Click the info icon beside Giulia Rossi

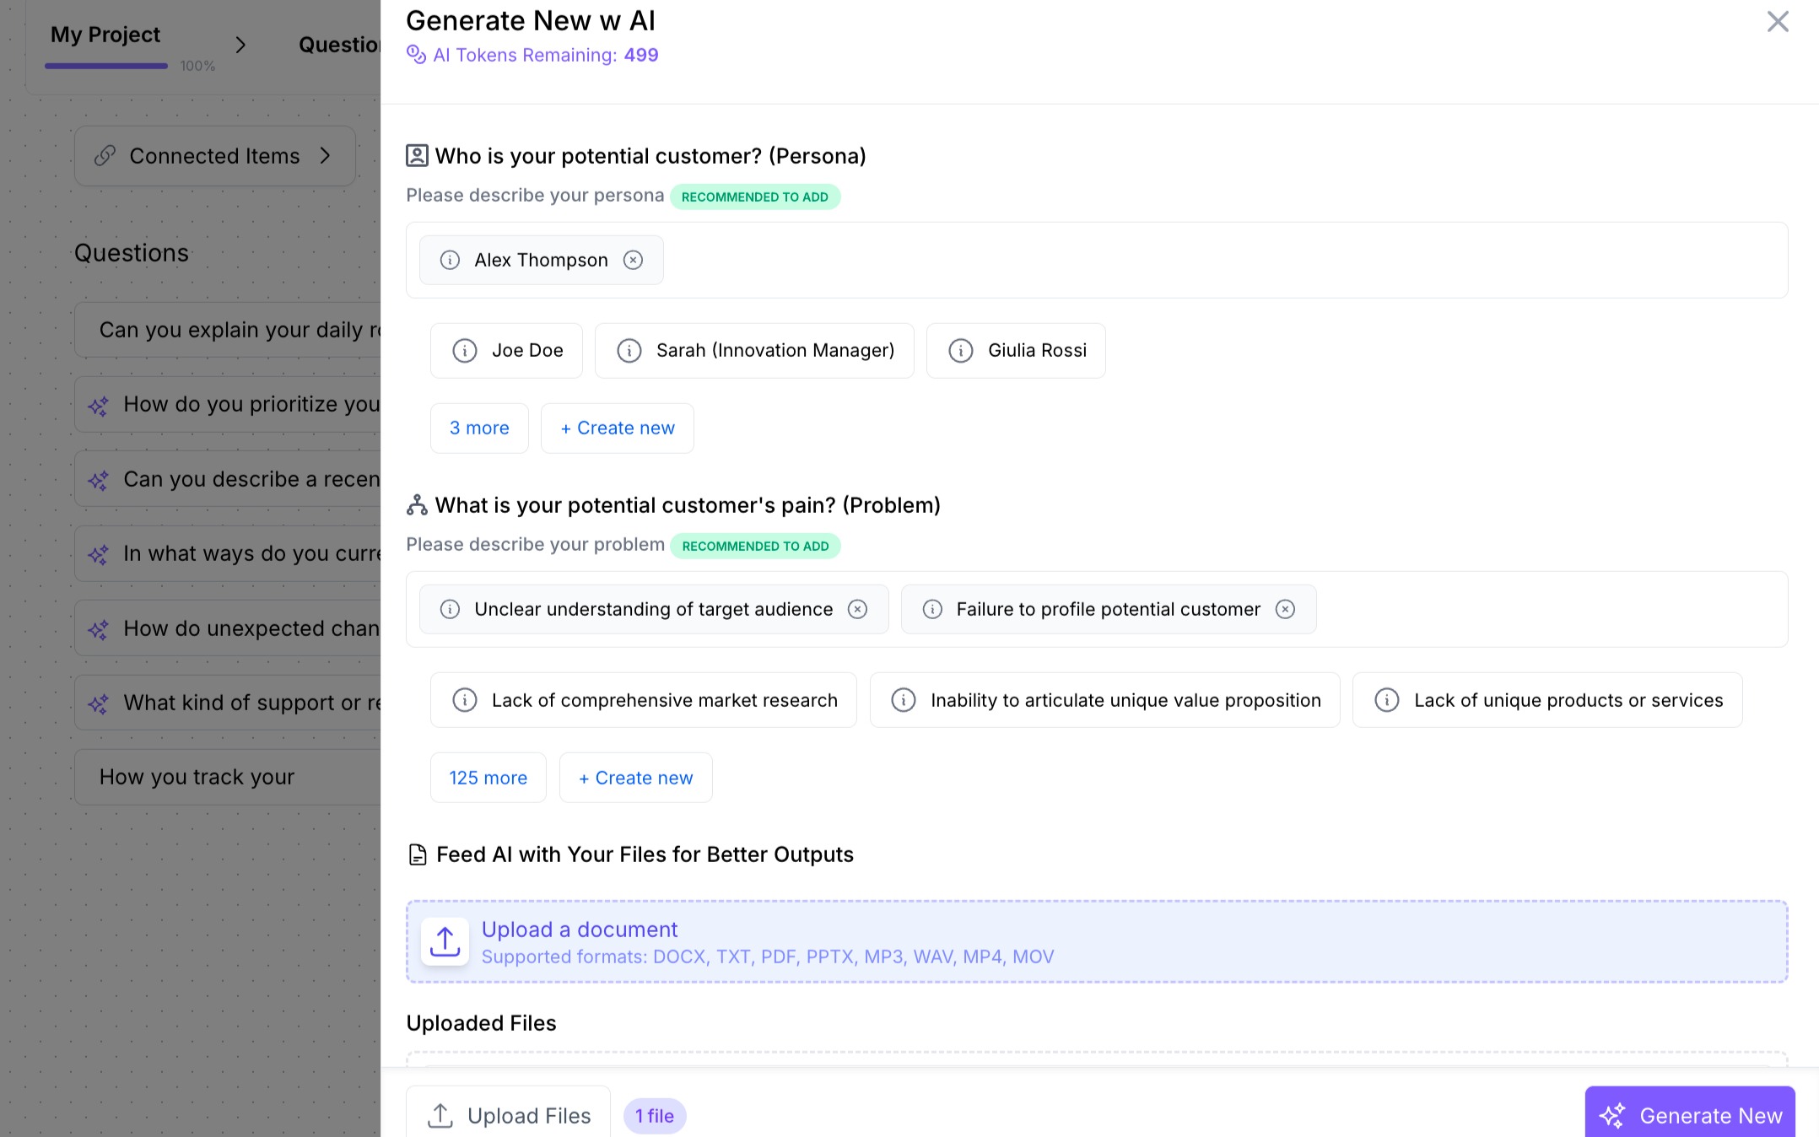tap(960, 350)
